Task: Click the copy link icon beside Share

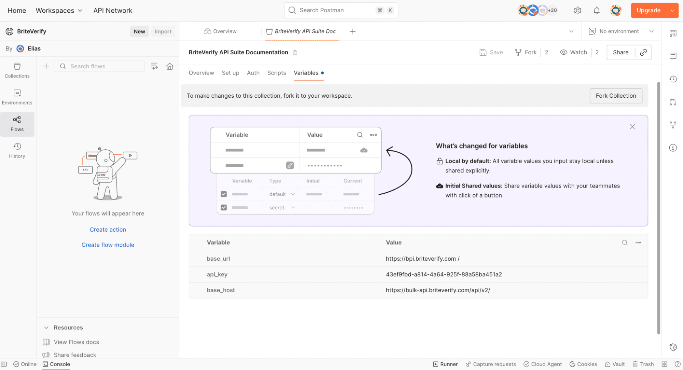Action: coord(643,52)
